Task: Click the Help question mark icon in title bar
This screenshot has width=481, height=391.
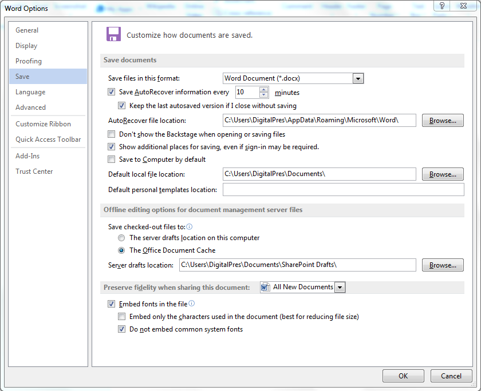Action: [x=441, y=6]
